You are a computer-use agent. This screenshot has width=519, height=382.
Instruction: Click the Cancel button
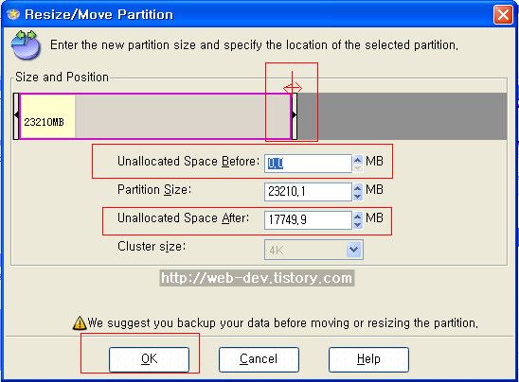pos(259,359)
